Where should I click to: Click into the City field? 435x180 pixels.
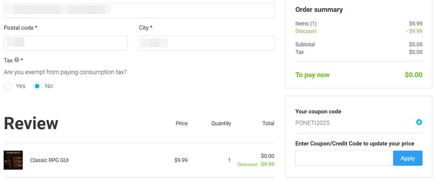coord(206,43)
